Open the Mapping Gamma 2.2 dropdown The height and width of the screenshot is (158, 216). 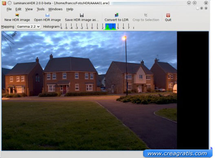[x=29, y=26]
